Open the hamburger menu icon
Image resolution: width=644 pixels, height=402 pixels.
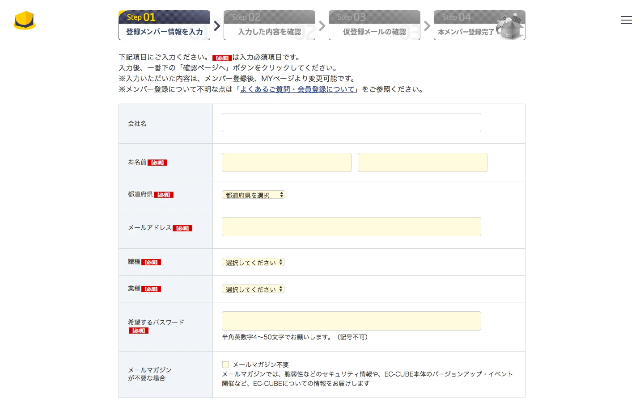[x=626, y=20]
